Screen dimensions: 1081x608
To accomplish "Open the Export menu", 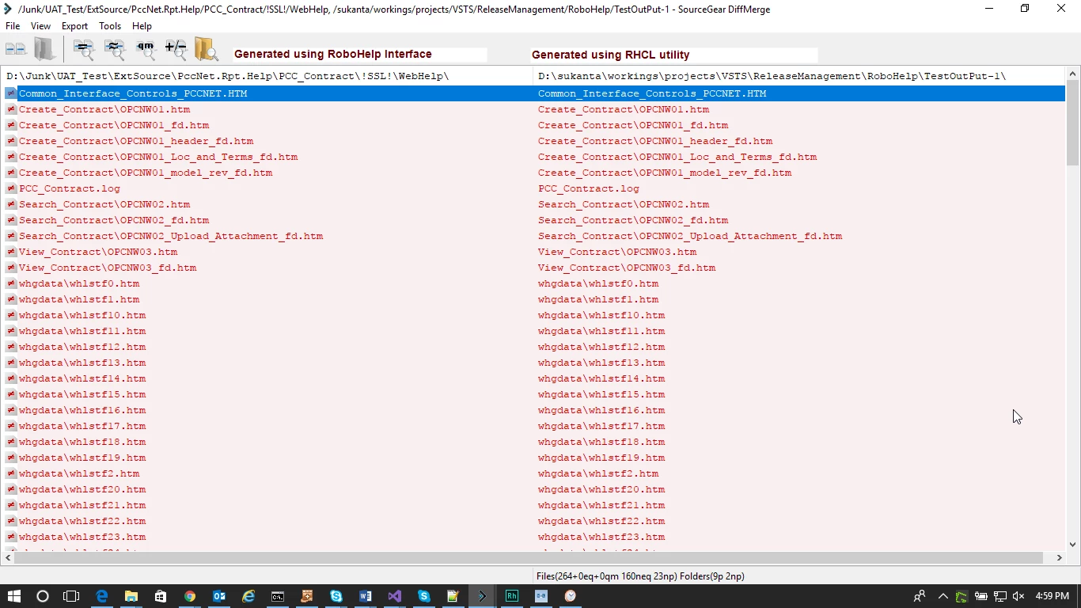I will [74, 26].
